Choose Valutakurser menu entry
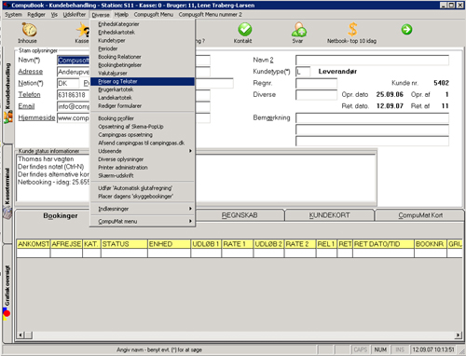 (x=143, y=74)
